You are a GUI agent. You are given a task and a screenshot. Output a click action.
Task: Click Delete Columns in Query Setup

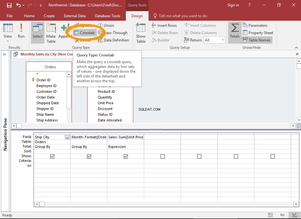tap(201, 33)
